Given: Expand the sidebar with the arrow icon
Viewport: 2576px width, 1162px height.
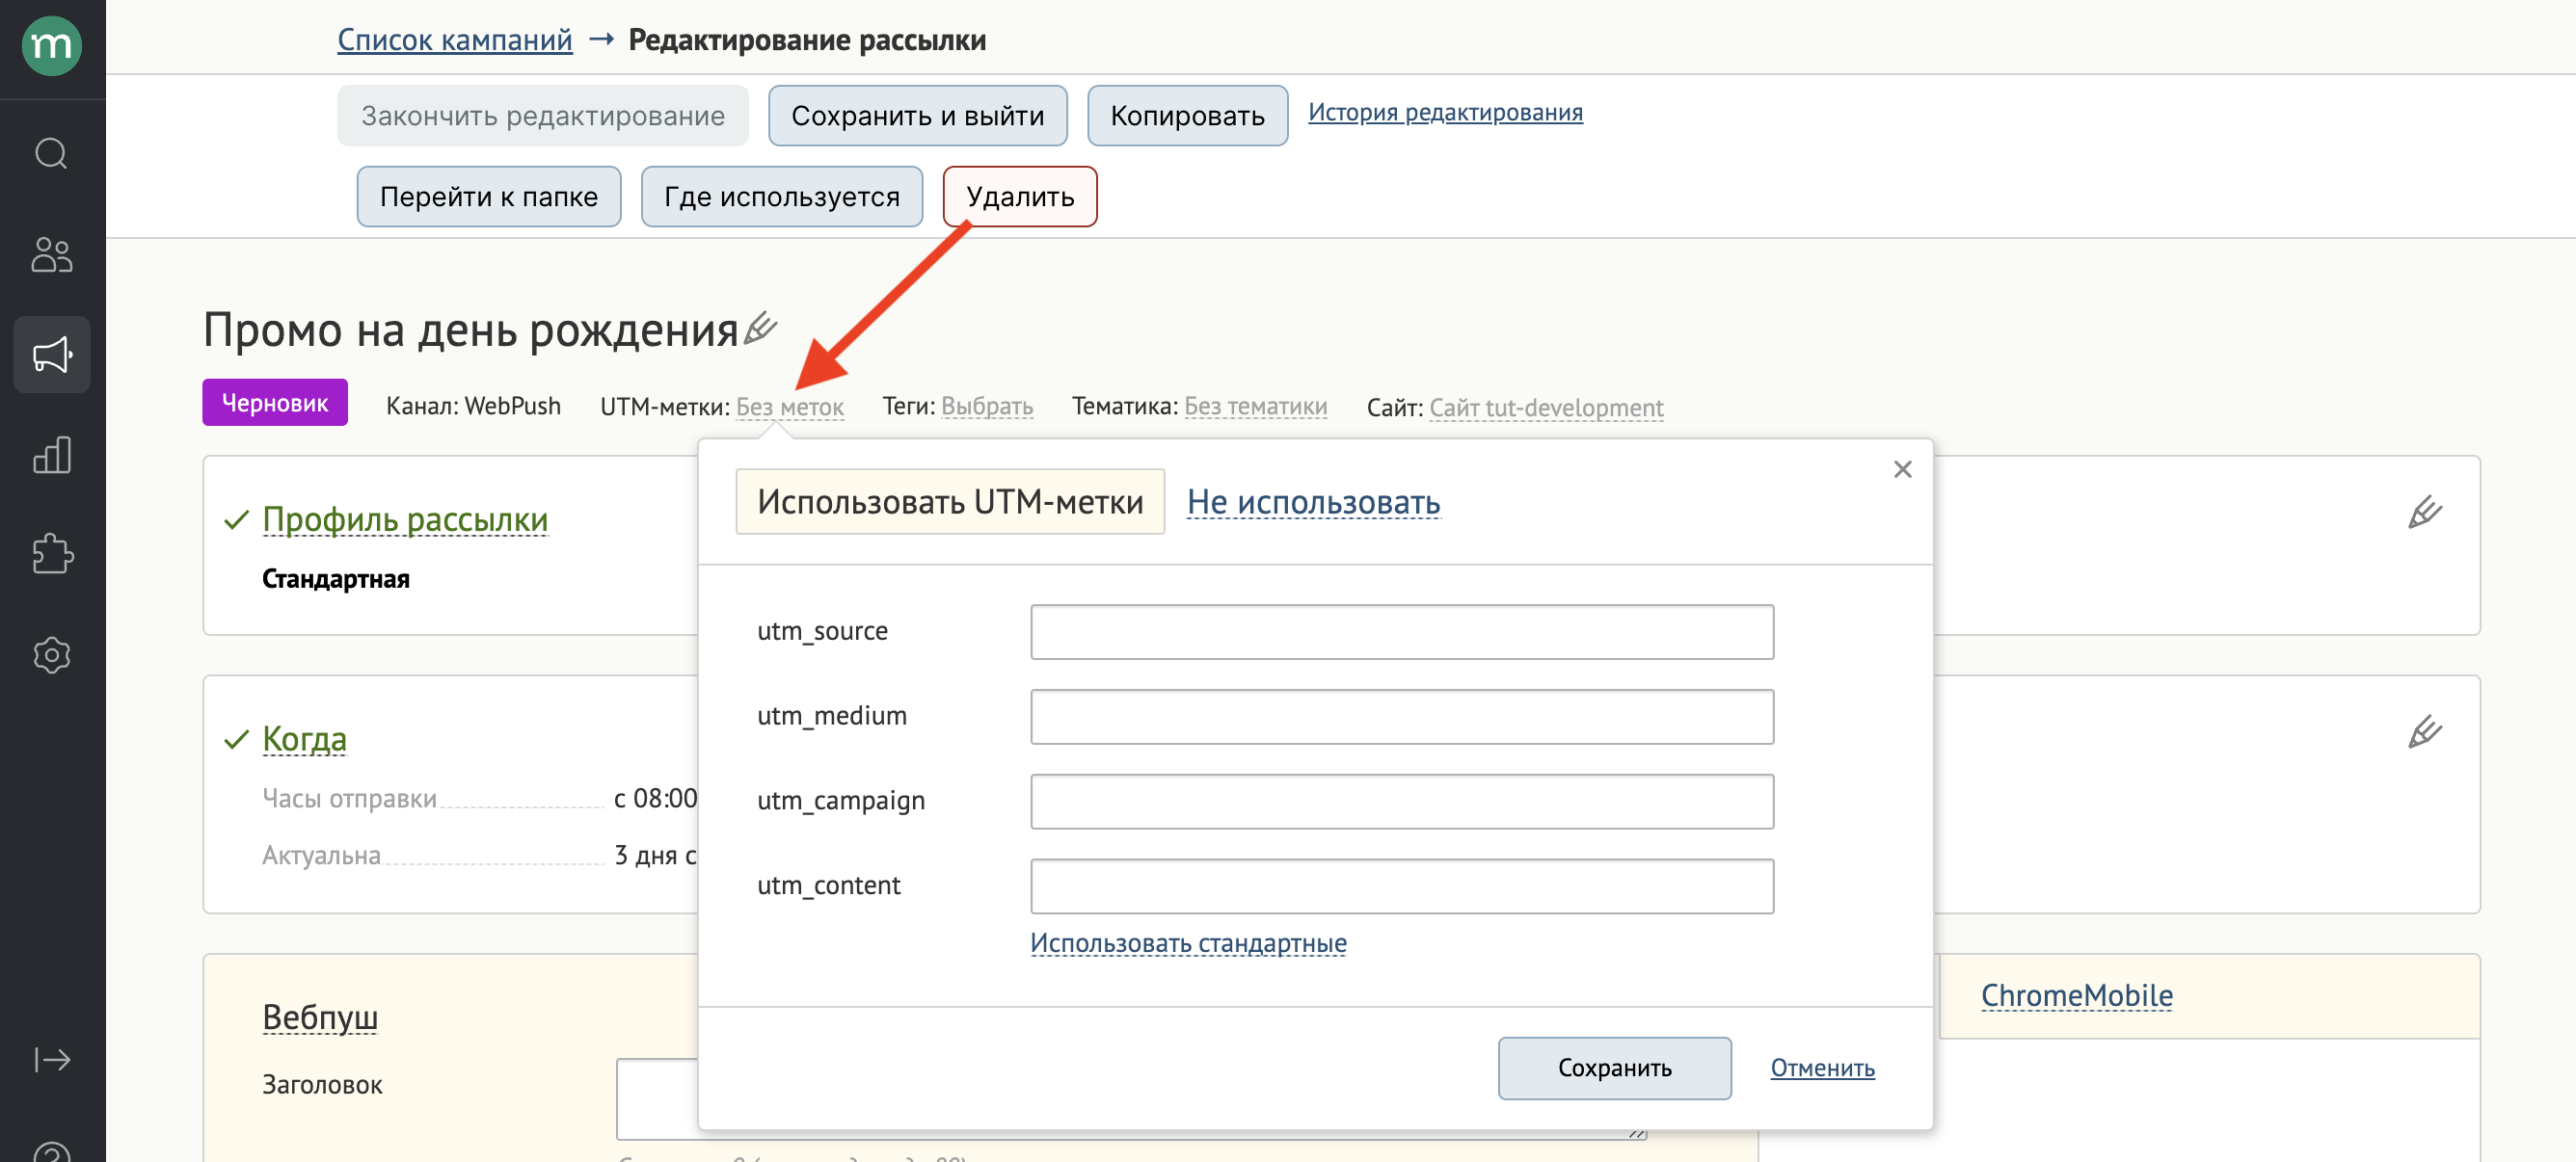Looking at the screenshot, I should pyautogui.click(x=52, y=1059).
